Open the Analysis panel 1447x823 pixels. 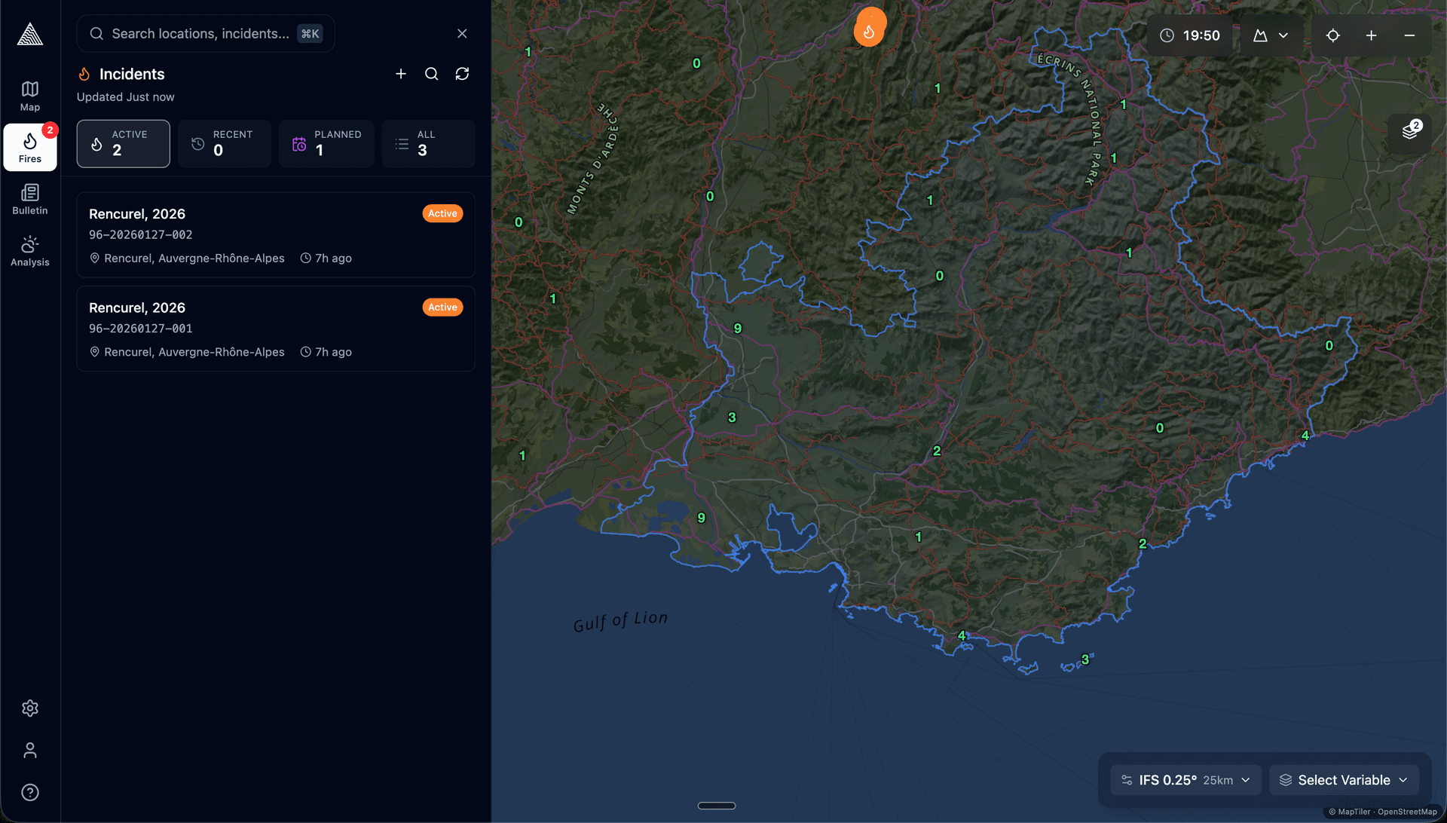coord(29,252)
